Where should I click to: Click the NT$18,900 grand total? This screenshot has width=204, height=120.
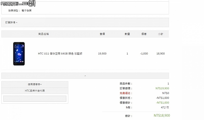(162, 115)
